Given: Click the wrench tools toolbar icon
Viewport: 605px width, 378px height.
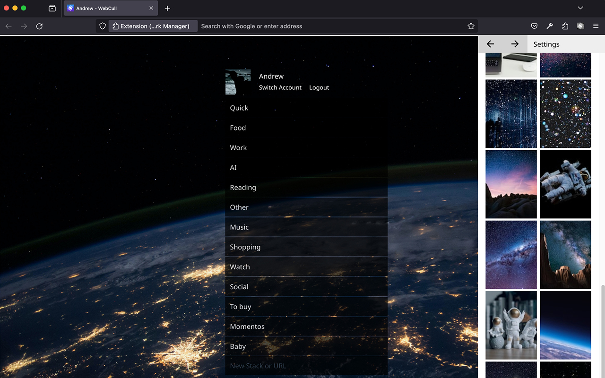Looking at the screenshot, I should pyautogui.click(x=550, y=26).
